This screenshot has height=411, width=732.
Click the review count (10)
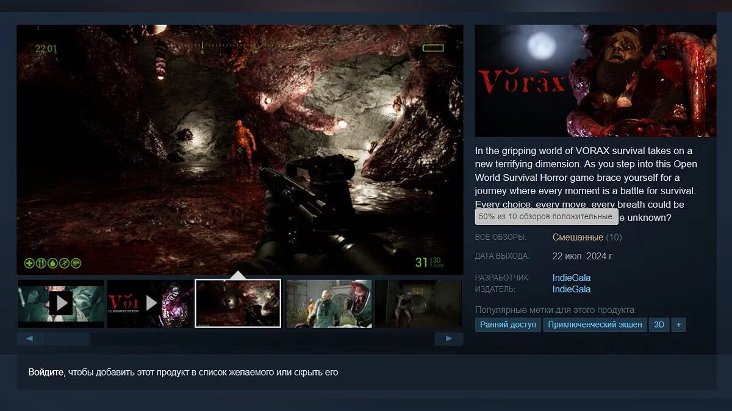(614, 237)
